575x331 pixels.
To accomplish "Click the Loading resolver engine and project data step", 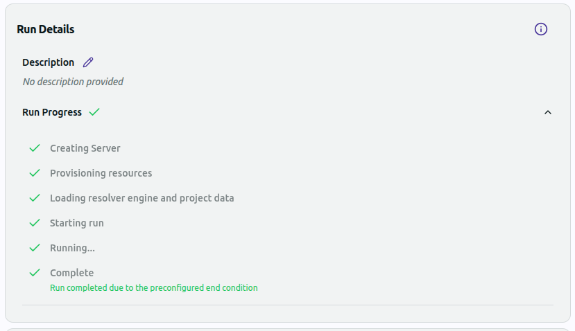I will click(x=141, y=198).
